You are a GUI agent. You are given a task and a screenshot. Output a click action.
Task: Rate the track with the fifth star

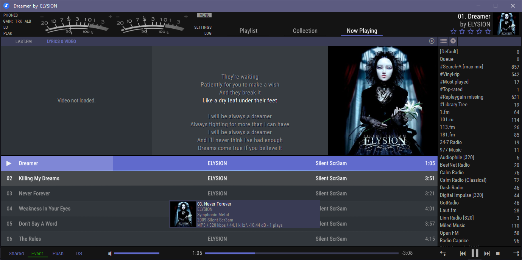click(x=488, y=32)
